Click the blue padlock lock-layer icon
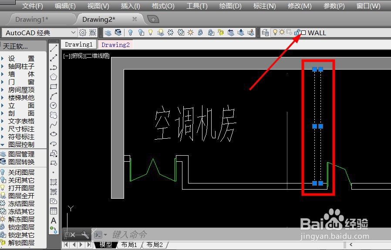 (200, 33)
